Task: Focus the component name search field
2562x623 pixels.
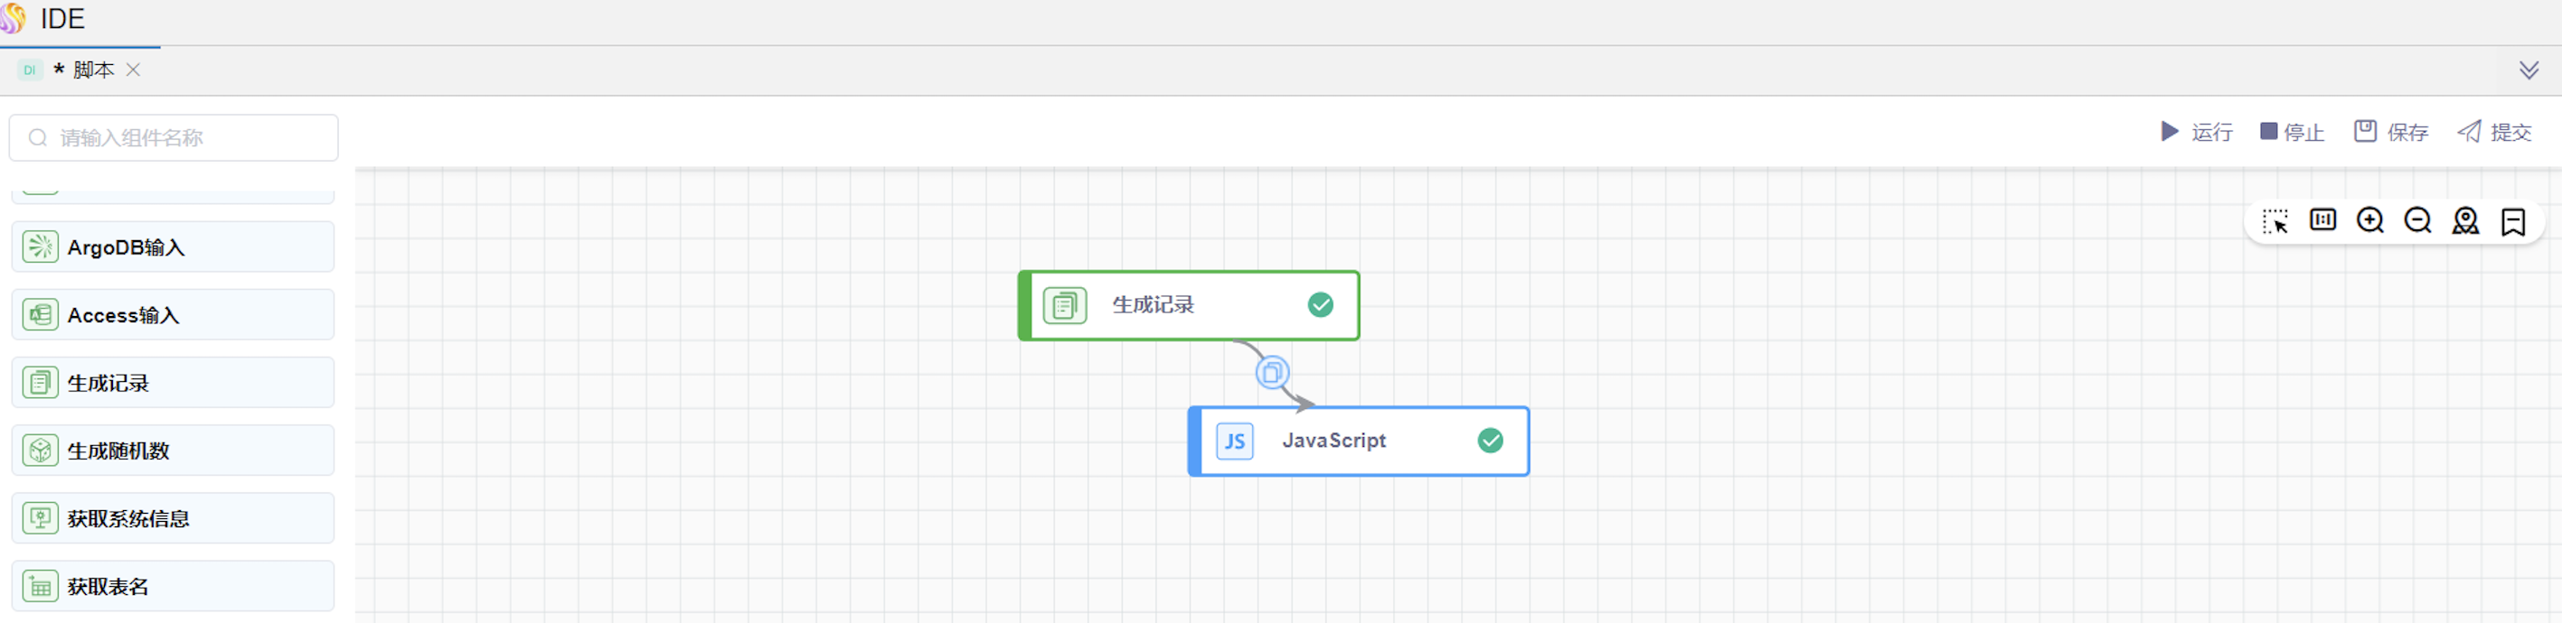Action: pos(174,137)
